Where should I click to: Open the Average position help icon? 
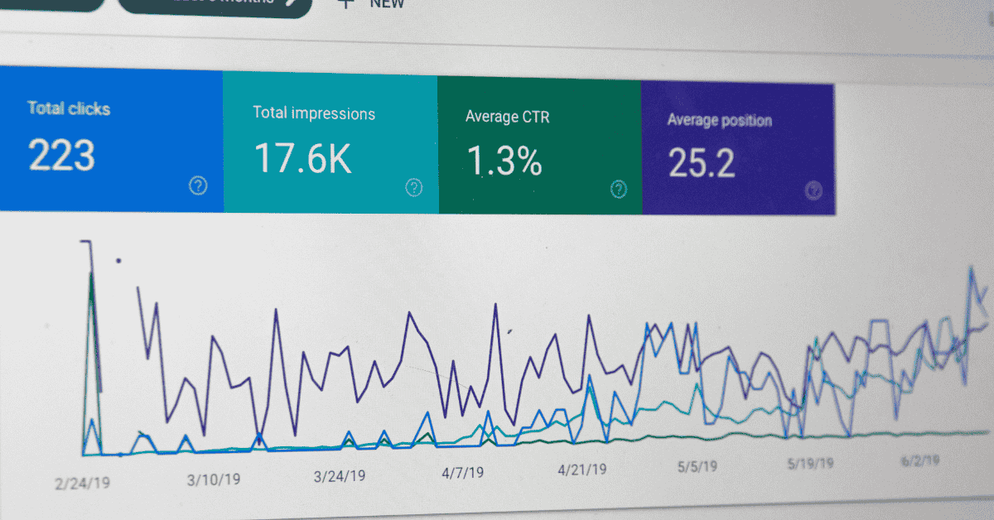[x=813, y=190]
